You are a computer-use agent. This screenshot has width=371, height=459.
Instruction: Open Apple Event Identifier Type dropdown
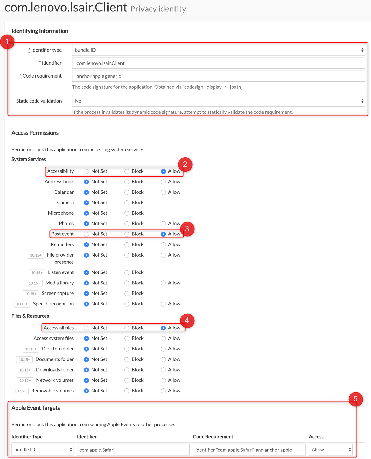point(43,450)
